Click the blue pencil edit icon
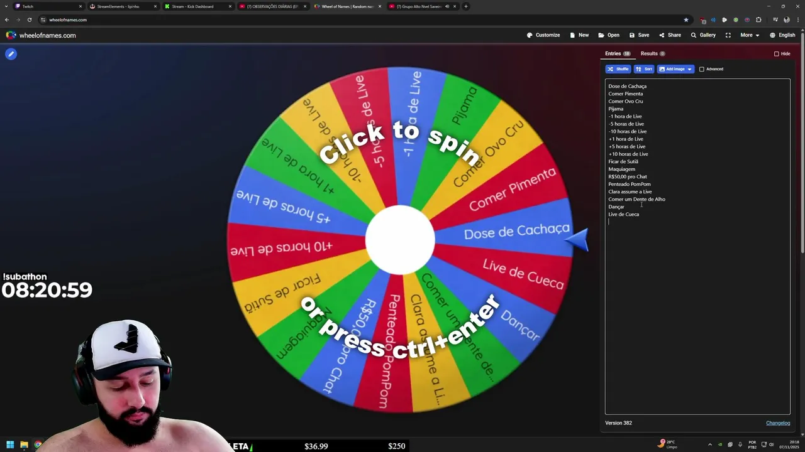 [x=11, y=54]
